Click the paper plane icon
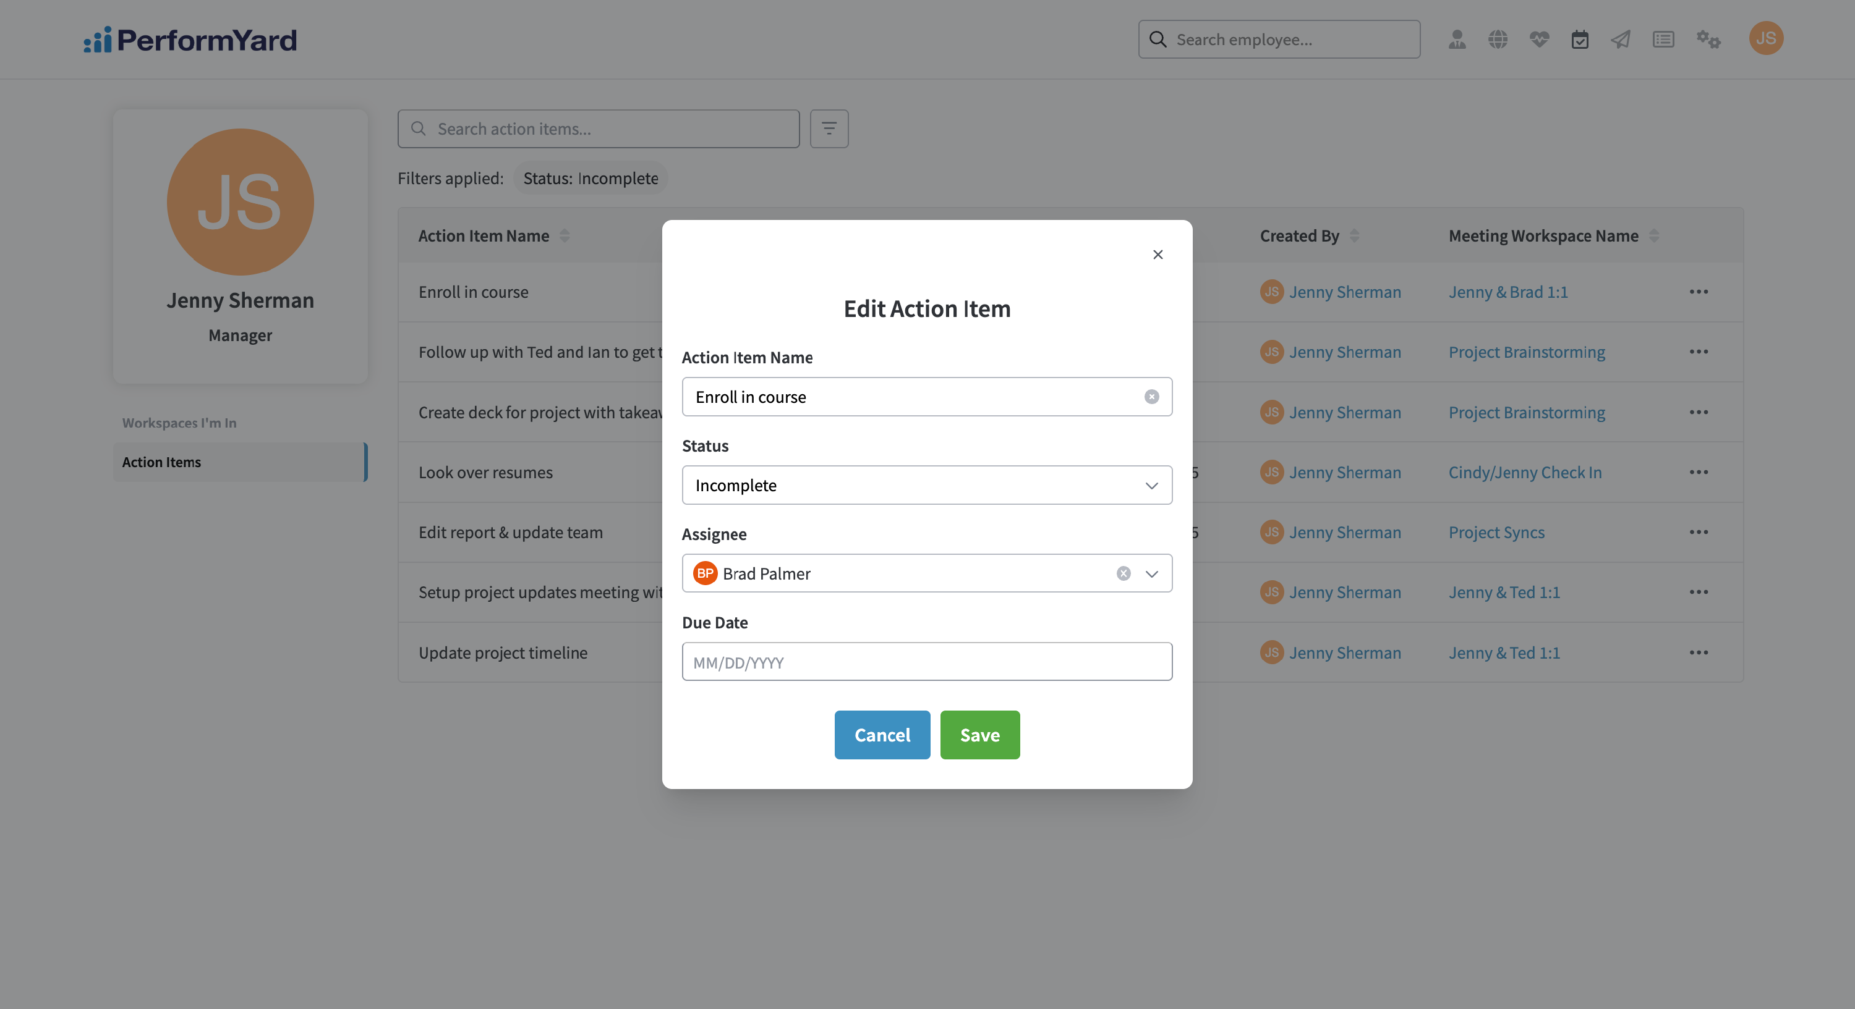The image size is (1855, 1009). coord(1620,39)
